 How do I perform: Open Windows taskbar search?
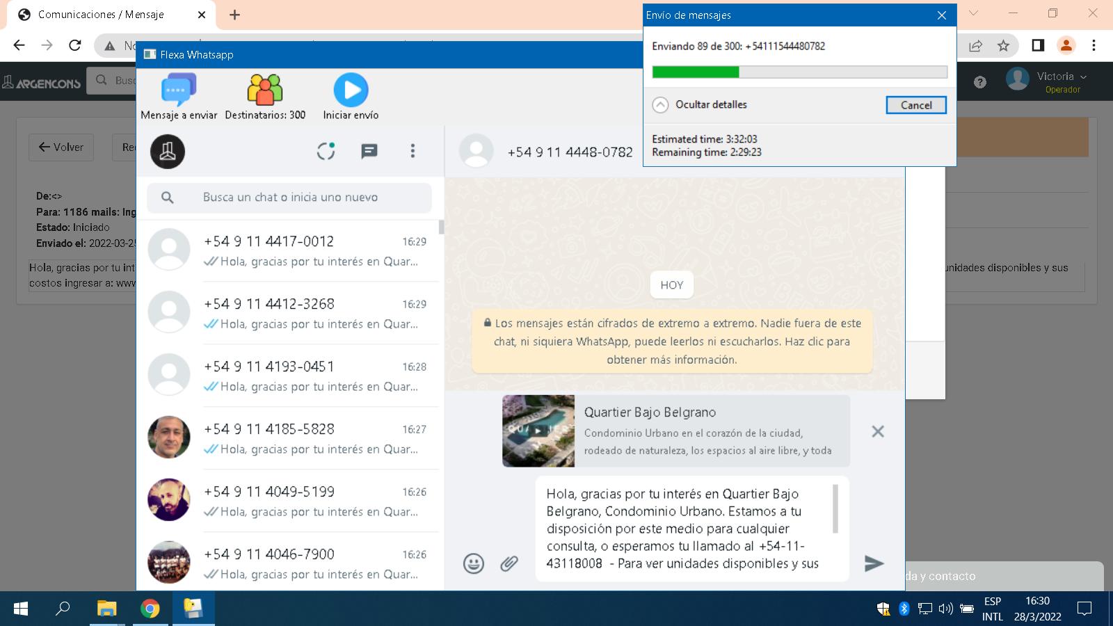pos(63,609)
